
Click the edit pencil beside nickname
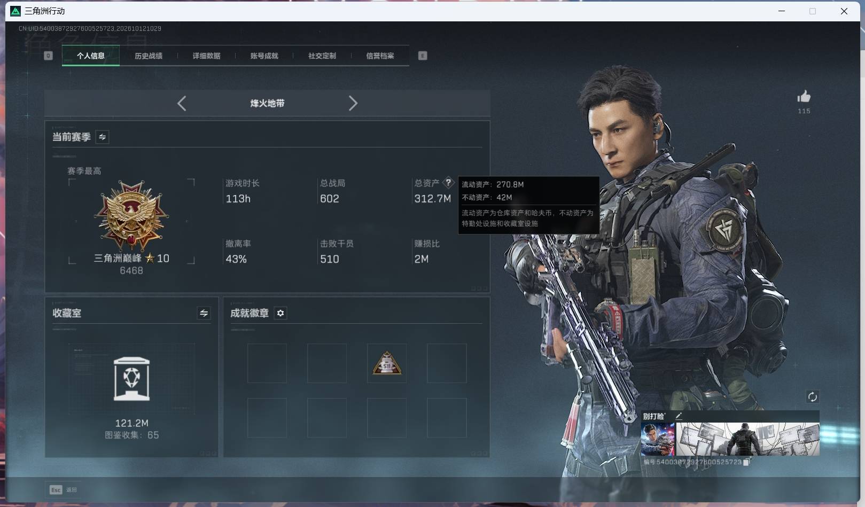(679, 416)
